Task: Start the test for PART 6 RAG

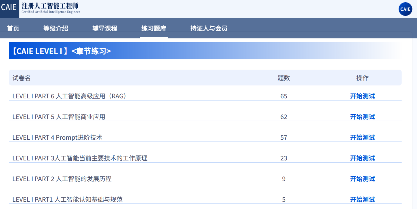Action: point(362,96)
